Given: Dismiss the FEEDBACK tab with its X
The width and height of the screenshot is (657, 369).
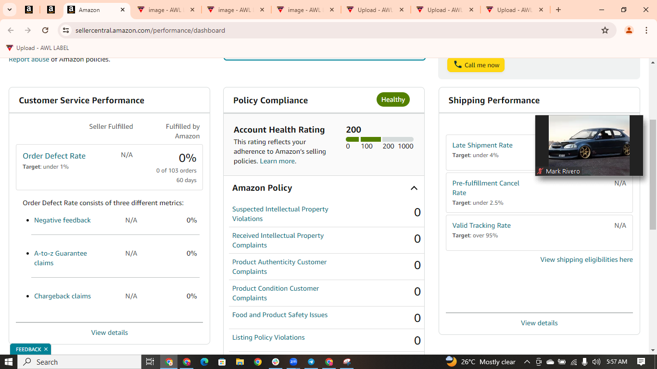Looking at the screenshot, I should (x=46, y=349).
